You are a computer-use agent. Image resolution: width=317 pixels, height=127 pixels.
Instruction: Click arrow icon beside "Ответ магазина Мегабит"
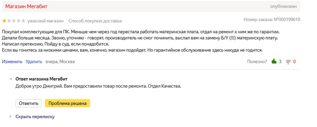[x=11, y=79]
